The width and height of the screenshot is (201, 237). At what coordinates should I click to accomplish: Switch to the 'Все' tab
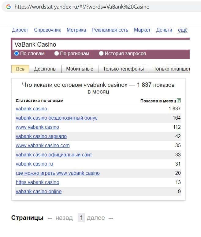pyautogui.click(x=20, y=69)
